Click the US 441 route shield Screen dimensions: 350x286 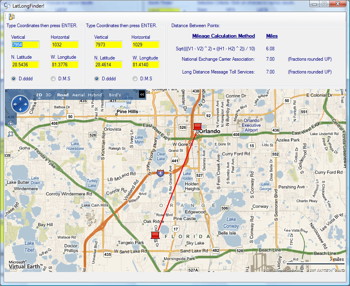pyautogui.click(x=175, y=161)
